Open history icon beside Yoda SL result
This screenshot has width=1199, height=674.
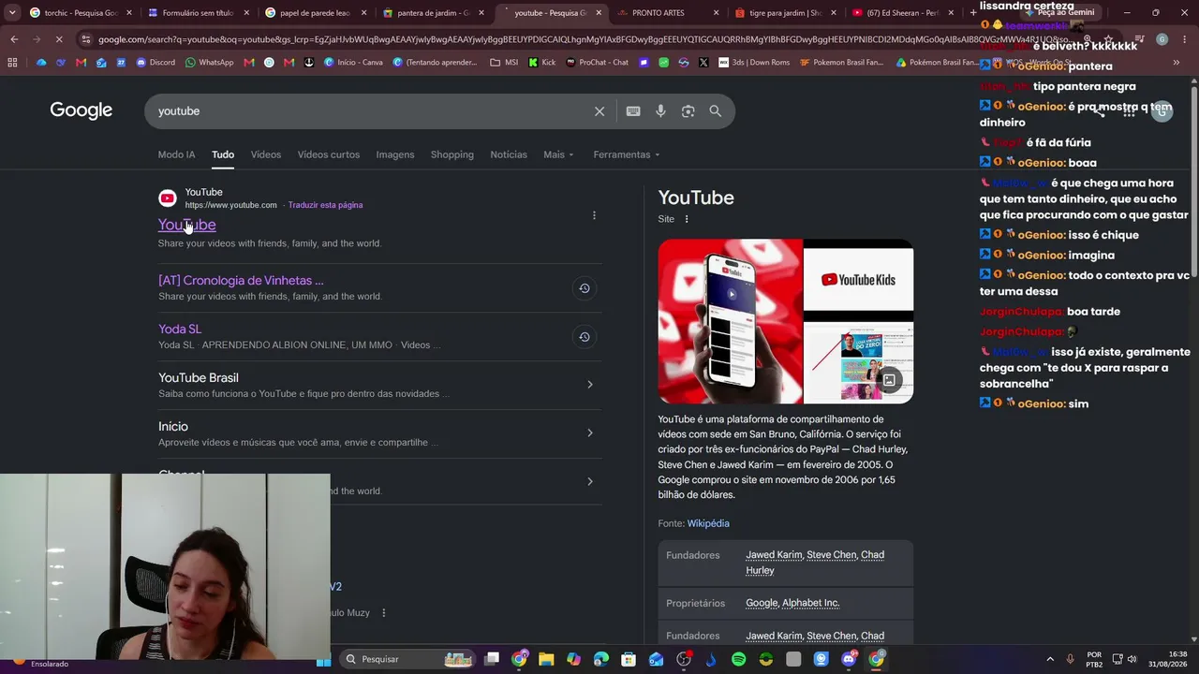pyautogui.click(x=584, y=337)
